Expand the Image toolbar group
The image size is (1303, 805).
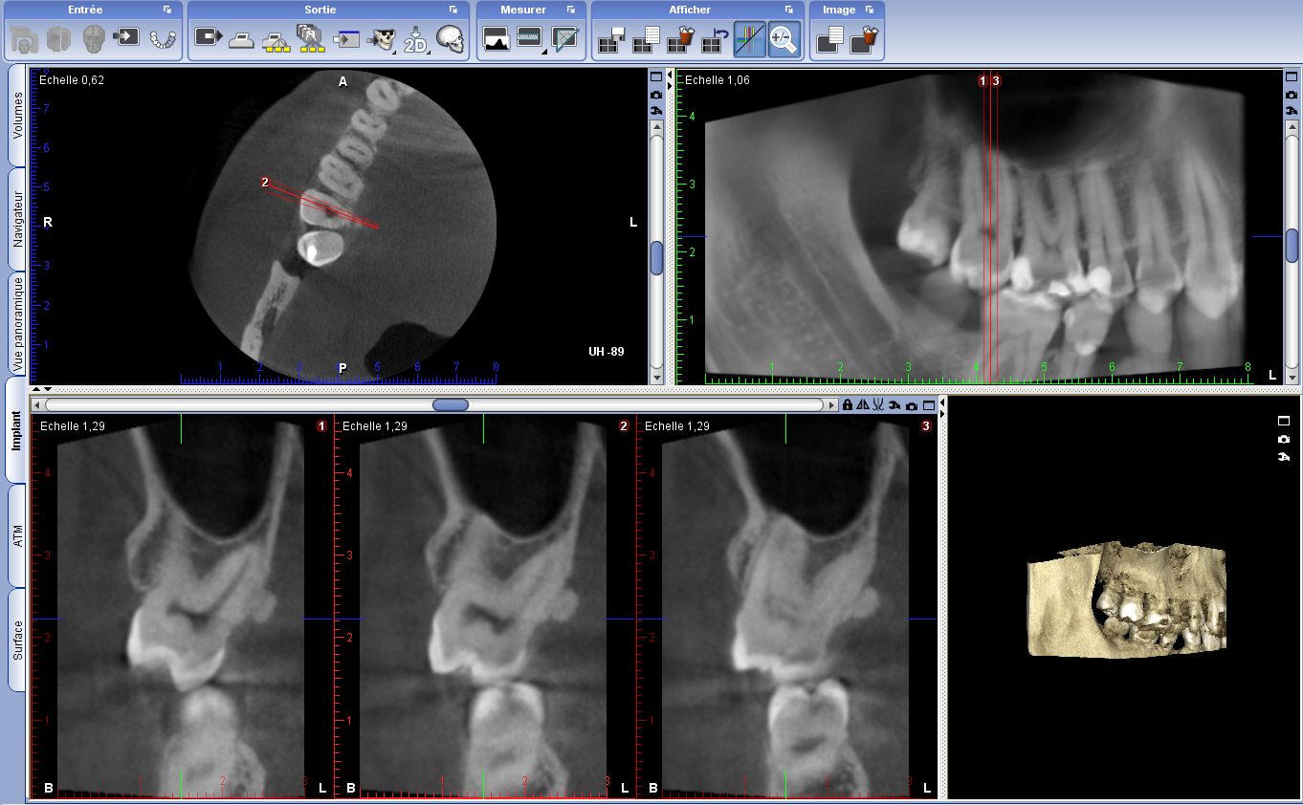click(x=870, y=10)
